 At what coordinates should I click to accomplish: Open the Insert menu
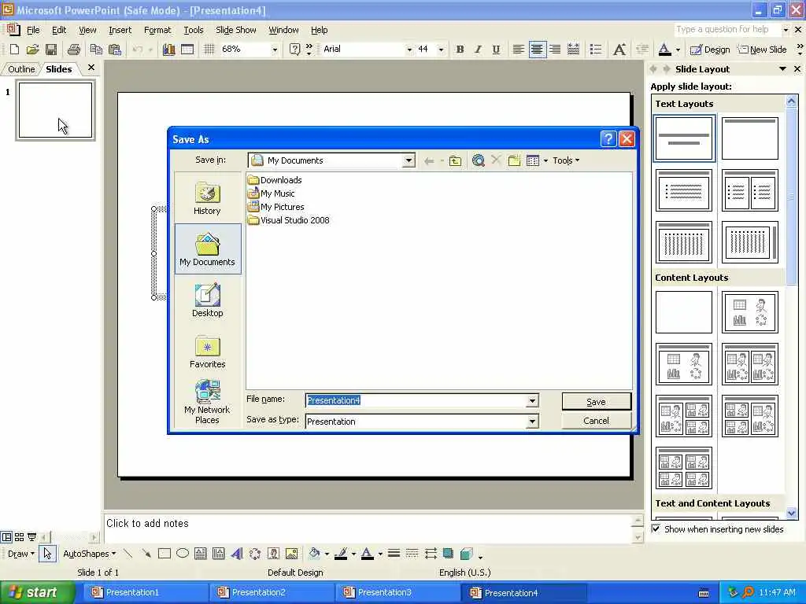(120, 30)
